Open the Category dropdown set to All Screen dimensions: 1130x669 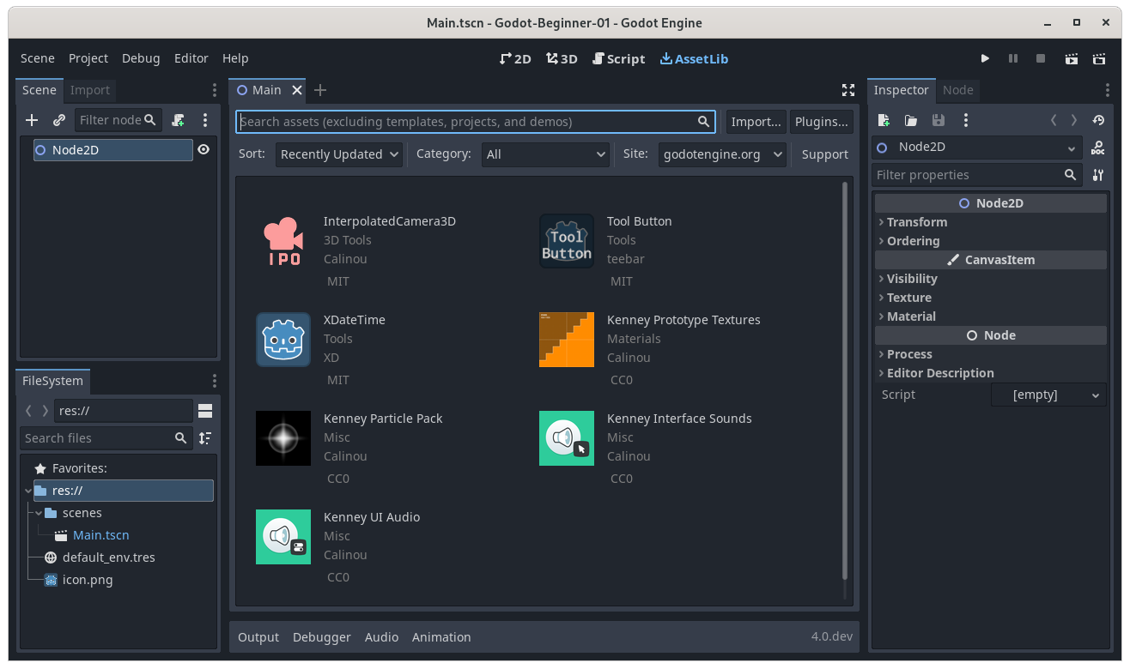coord(545,154)
